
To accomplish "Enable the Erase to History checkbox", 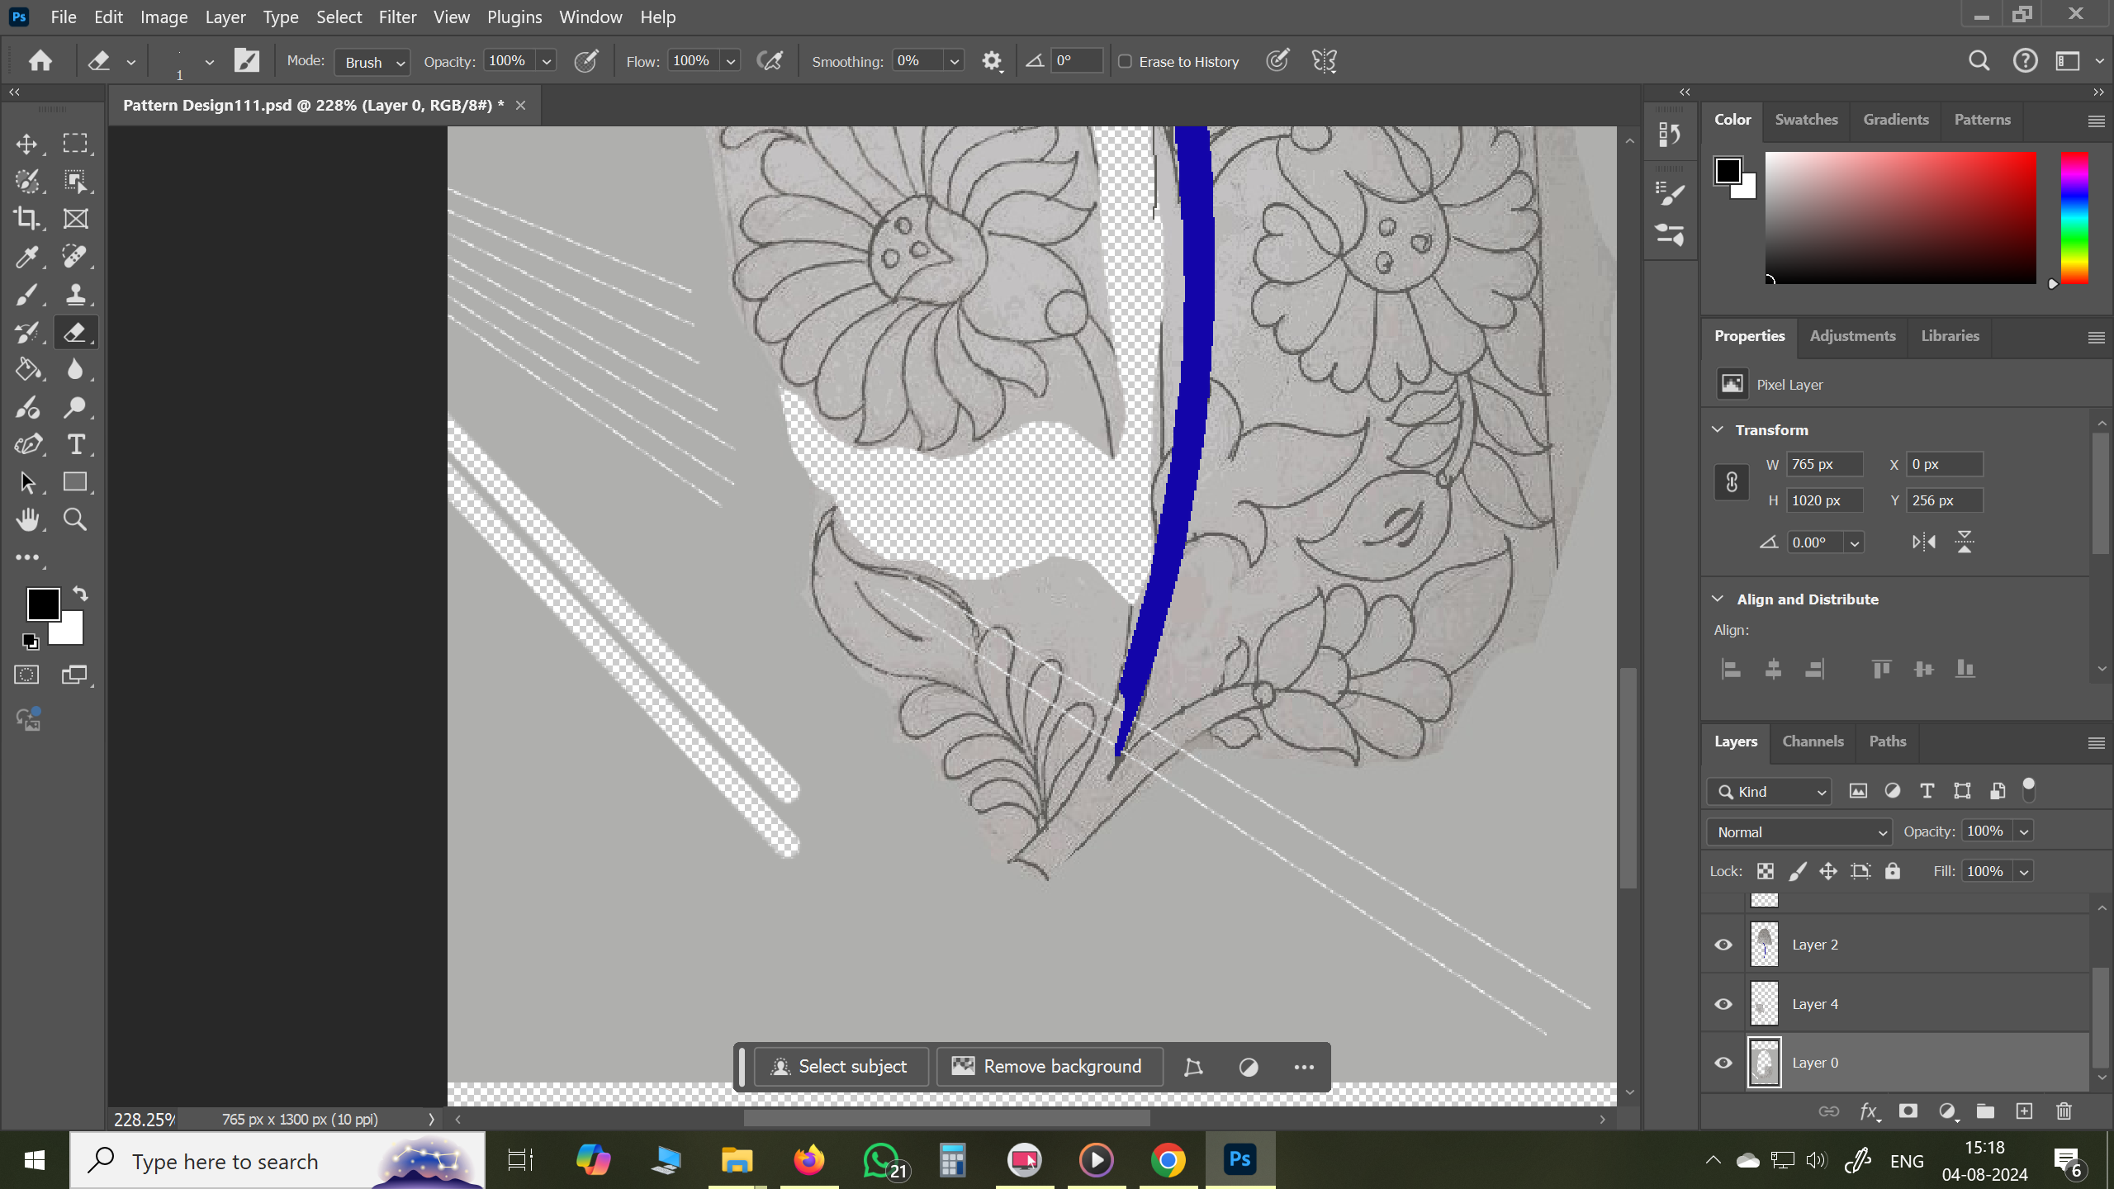I will [1125, 61].
